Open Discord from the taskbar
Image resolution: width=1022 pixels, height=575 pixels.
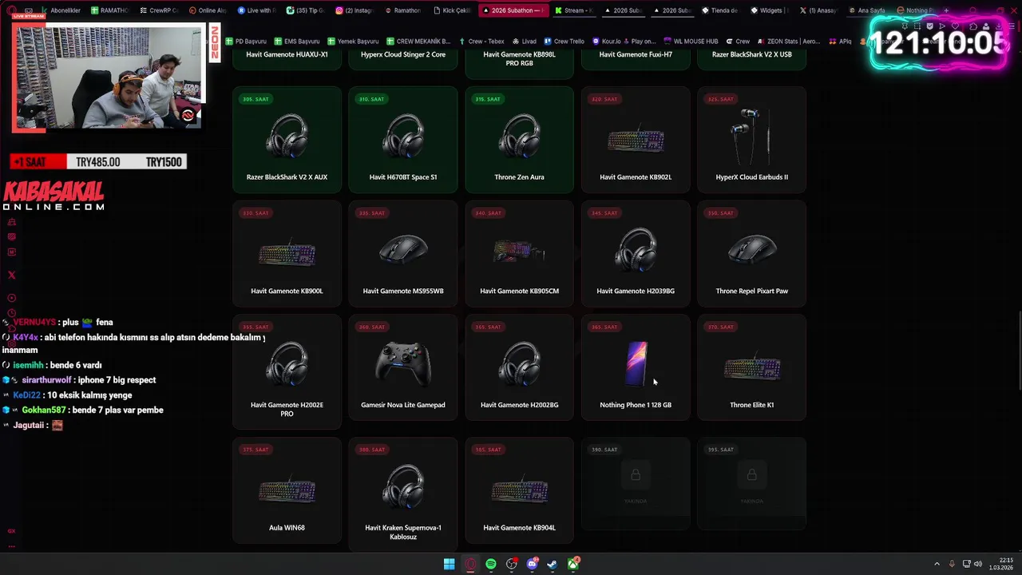coord(532,564)
